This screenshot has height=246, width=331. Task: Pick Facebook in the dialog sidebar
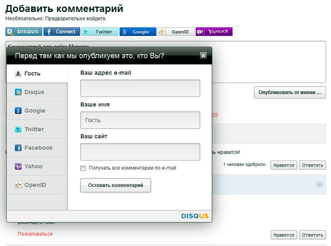37,147
